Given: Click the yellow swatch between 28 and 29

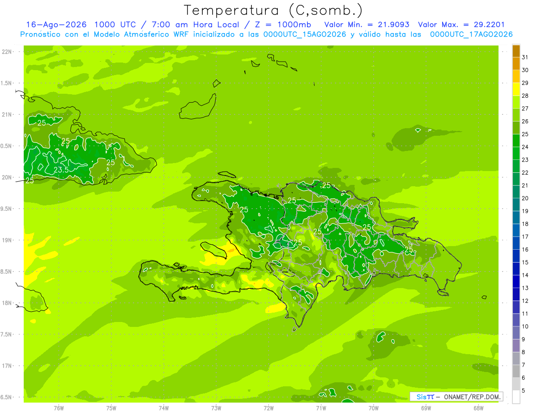Looking at the screenshot, I should [516, 89].
